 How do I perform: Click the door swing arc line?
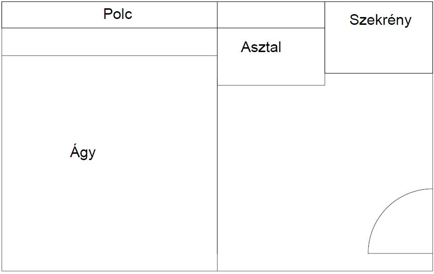pos(384,204)
